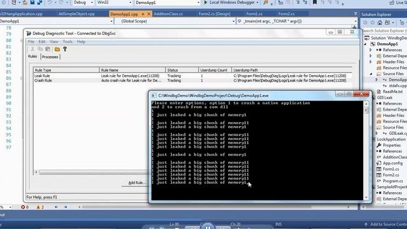Open the Win32 platform dropdown
This screenshot has width=407, height=229.
tap(130, 3)
